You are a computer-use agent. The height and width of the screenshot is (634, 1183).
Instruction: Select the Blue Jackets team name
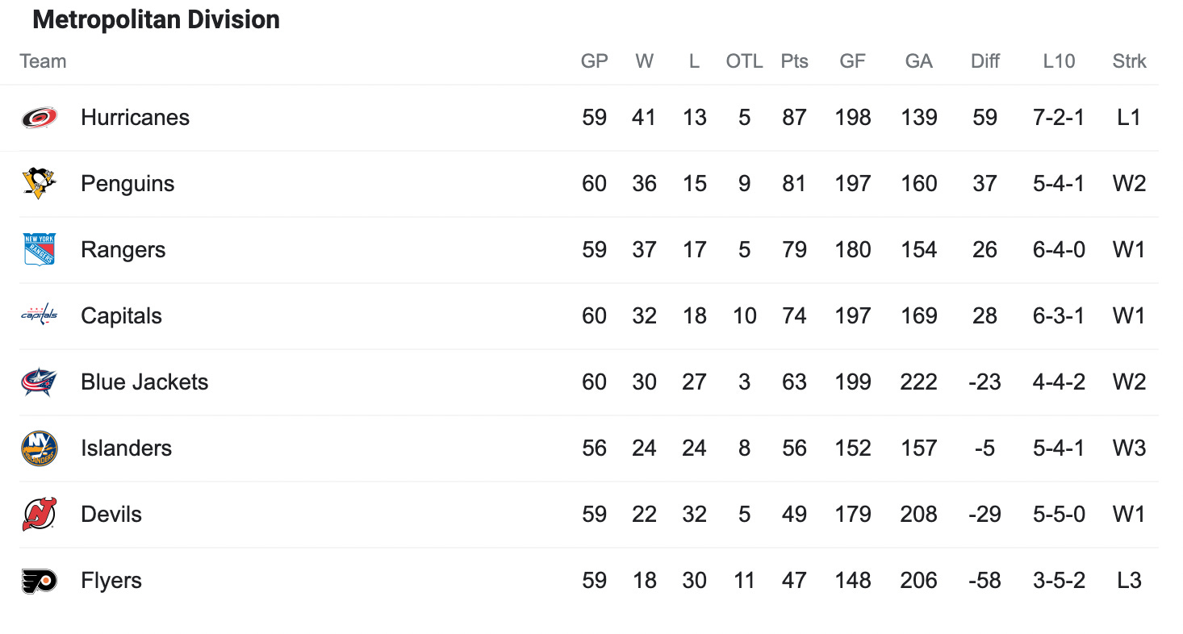[x=144, y=382]
